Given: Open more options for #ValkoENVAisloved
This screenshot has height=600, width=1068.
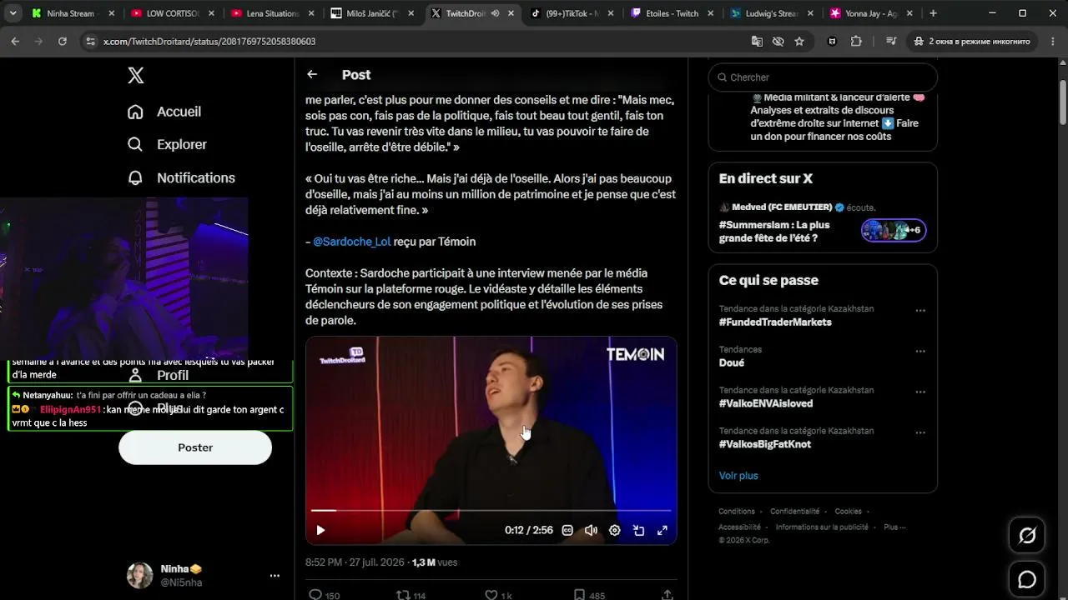Looking at the screenshot, I should click(920, 392).
